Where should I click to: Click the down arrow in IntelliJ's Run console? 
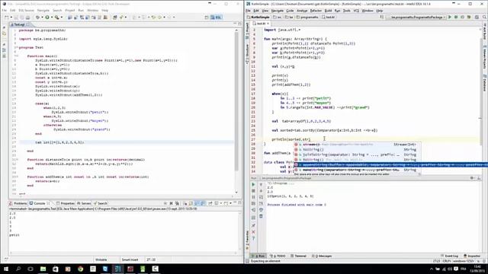click(x=261, y=191)
